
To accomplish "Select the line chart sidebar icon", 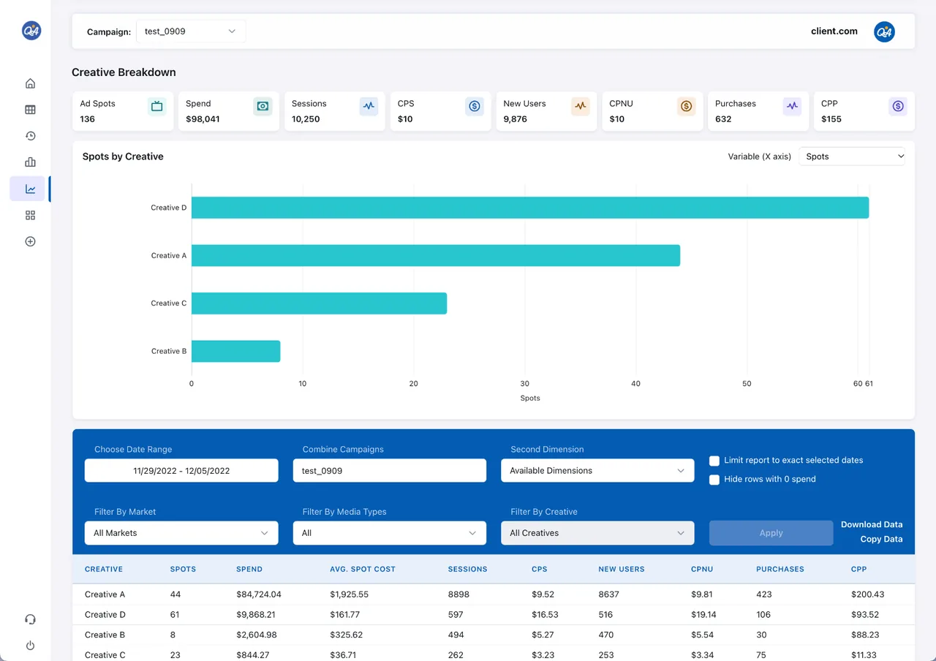I will point(30,189).
